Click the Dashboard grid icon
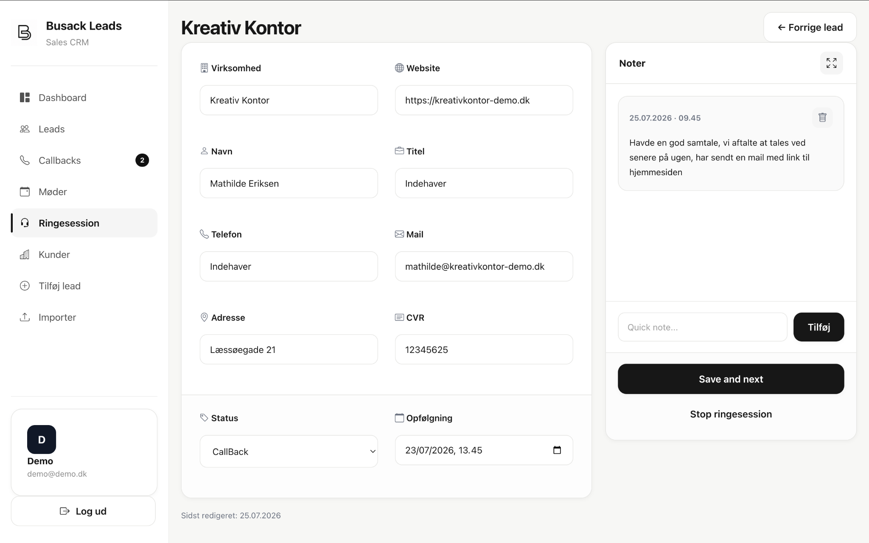Screen dimensions: 869x543 point(25,98)
